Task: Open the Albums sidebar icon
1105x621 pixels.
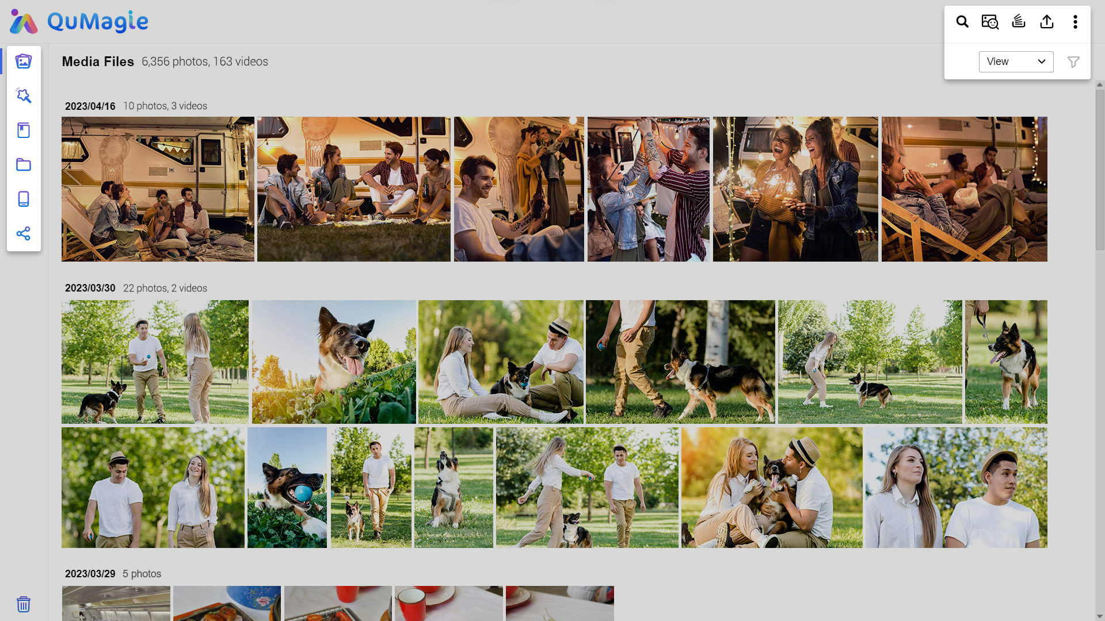Action: 24,131
